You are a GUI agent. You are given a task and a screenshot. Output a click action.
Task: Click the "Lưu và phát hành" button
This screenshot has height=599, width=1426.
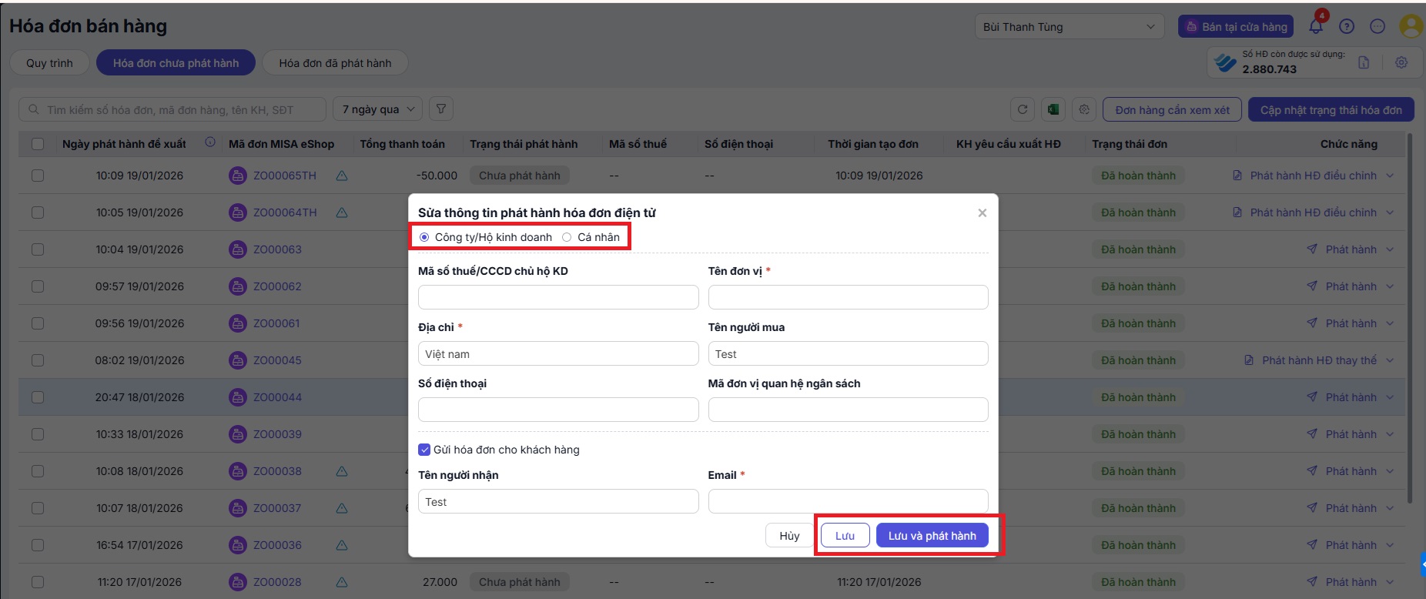[x=932, y=536]
